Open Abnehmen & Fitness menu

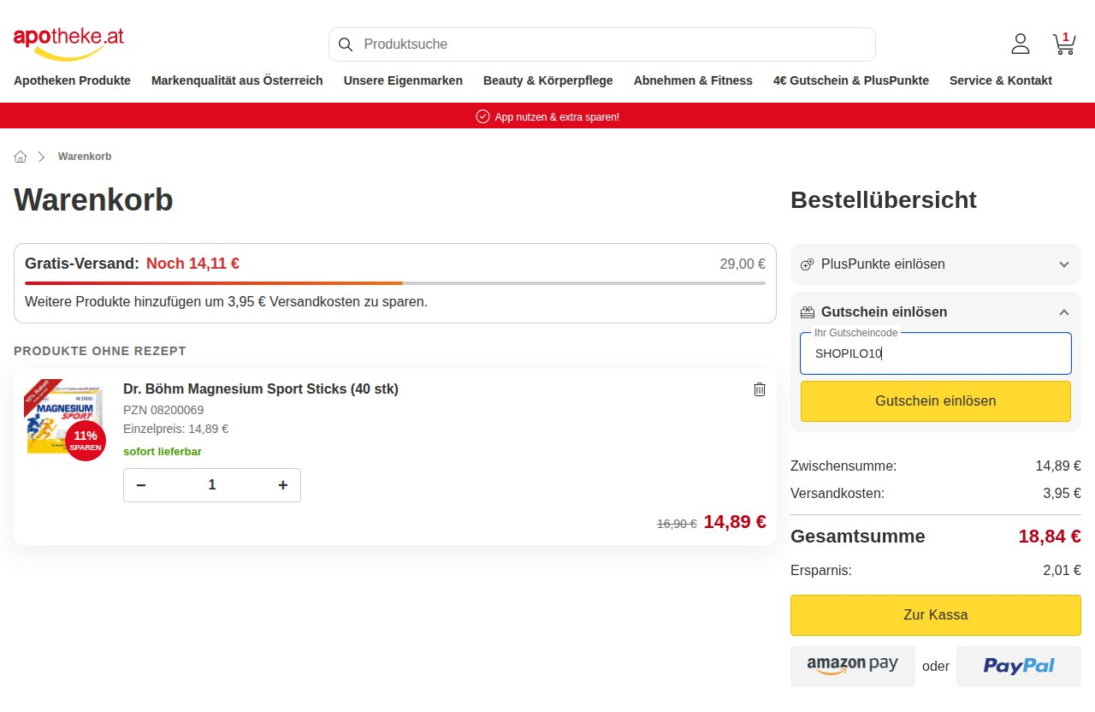pos(693,80)
